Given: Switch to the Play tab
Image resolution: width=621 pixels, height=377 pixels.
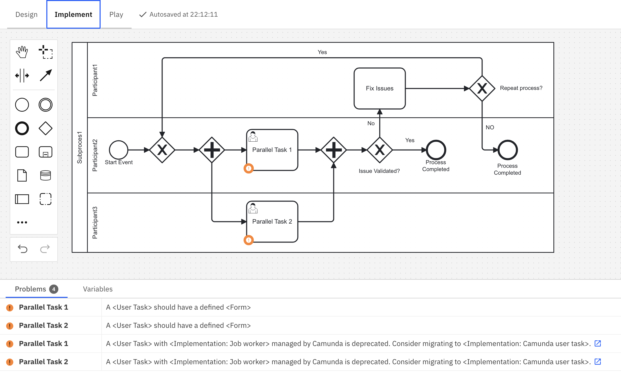Looking at the screenshot, I should (116, 14).
